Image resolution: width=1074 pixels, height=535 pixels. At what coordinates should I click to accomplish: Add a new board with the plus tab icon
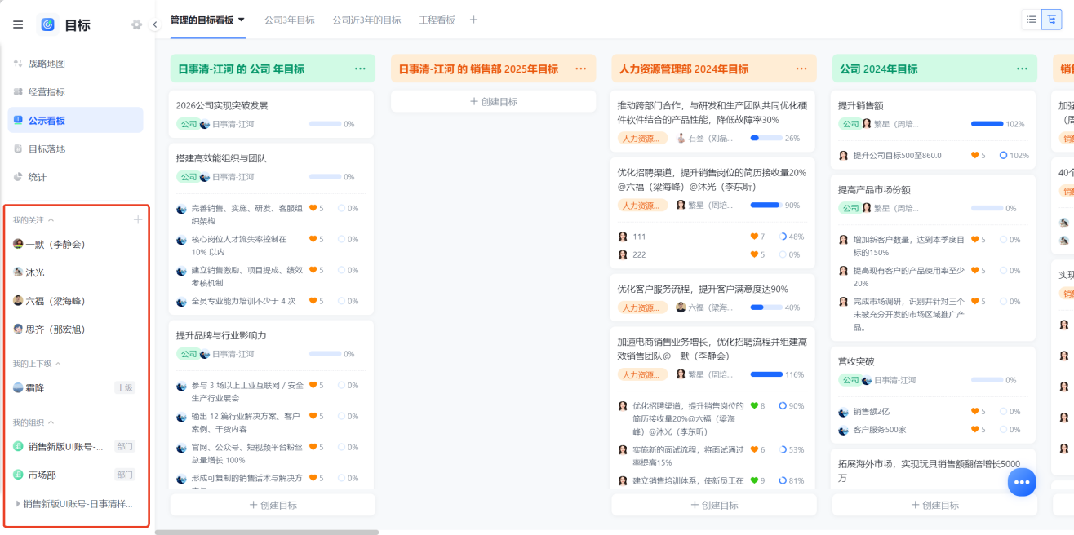click(x=474, y=20)
